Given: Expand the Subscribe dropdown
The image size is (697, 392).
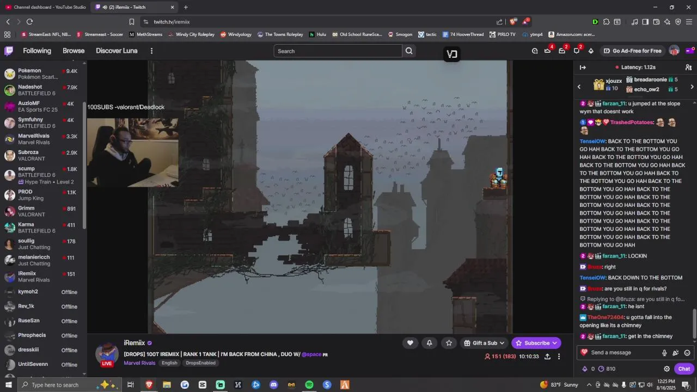Looking at the screenshot, I should (x=554, y=343).
